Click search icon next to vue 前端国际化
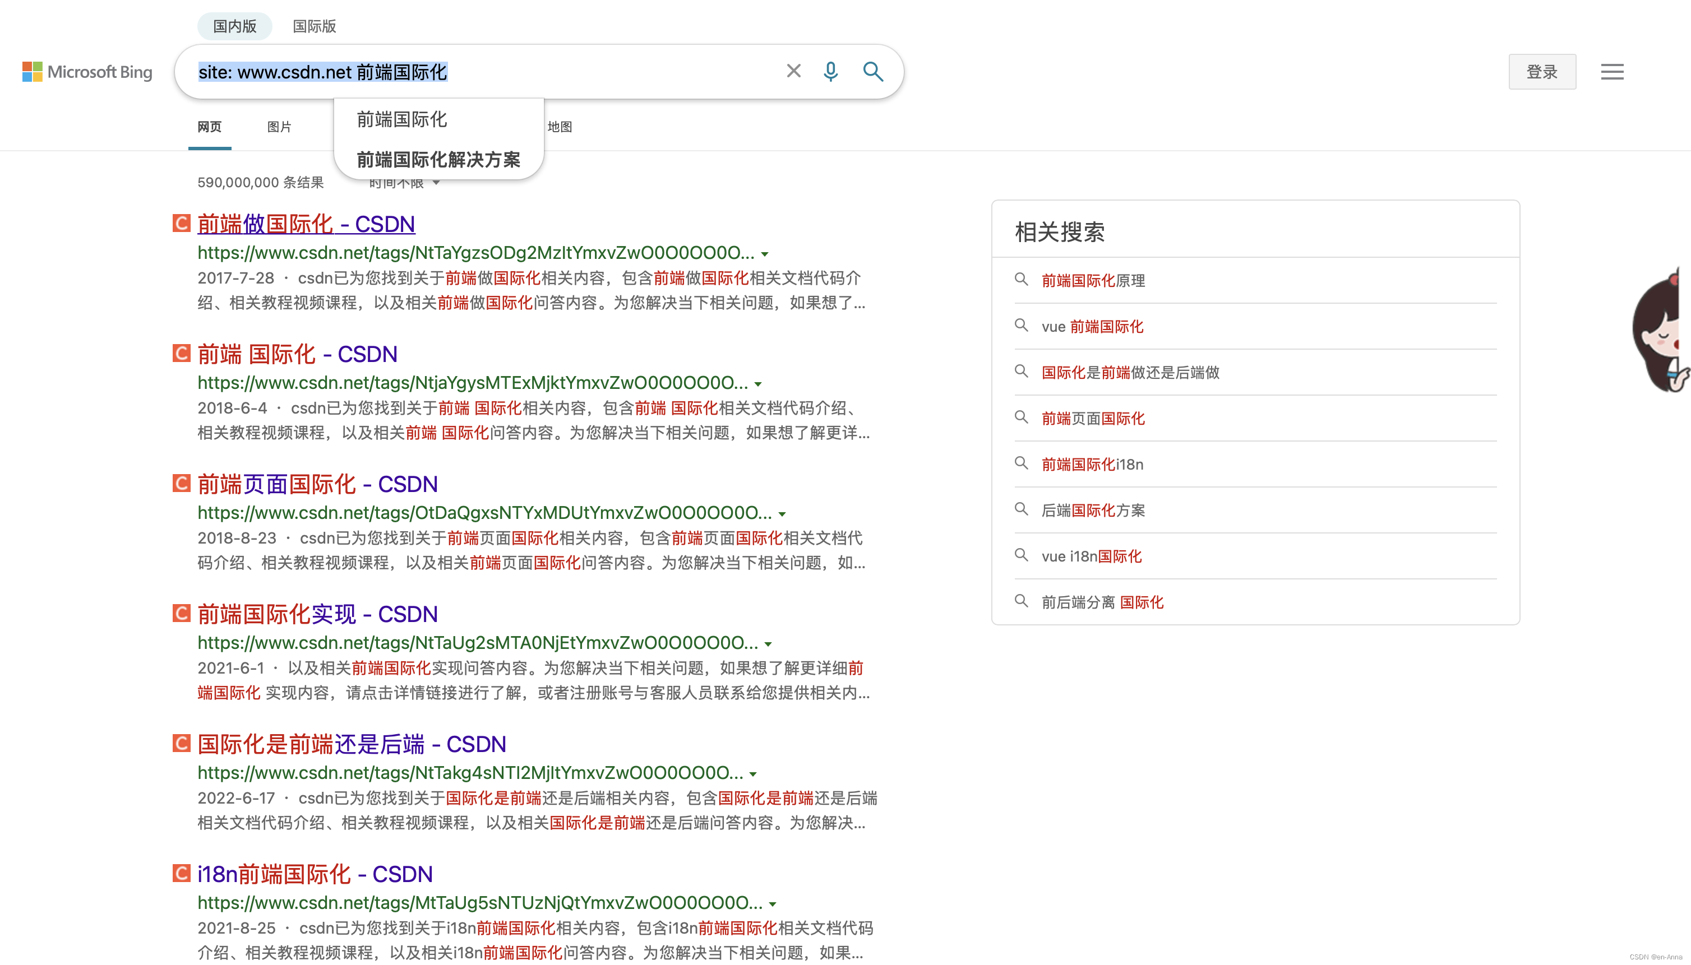 [1021, 326]
